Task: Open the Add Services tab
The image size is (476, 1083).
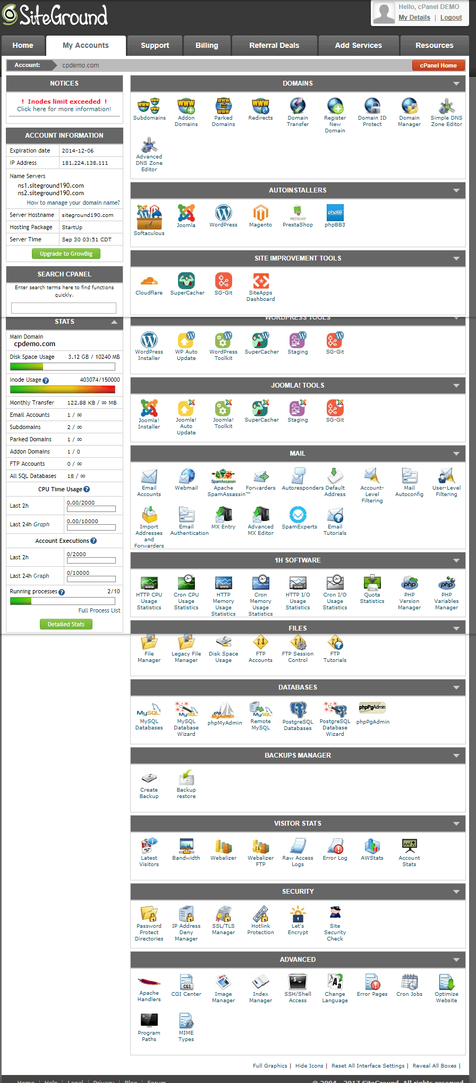Action: point(359,46)
